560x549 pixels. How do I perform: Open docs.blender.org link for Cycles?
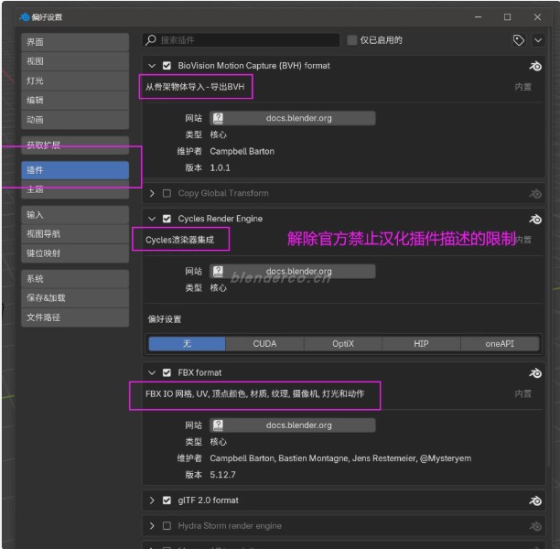coord(293,272)
